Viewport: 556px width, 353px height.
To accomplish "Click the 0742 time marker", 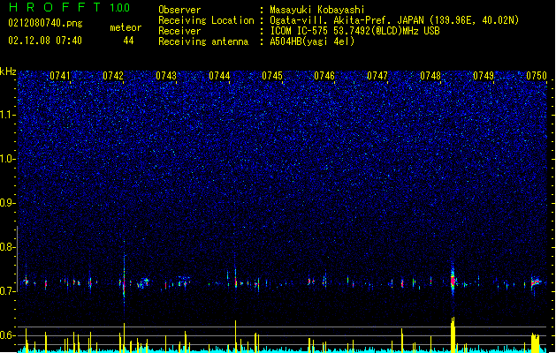I will [113, 76].
